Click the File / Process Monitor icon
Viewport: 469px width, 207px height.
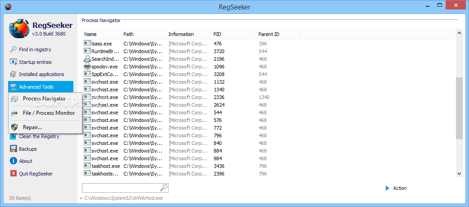pos(14,113)
